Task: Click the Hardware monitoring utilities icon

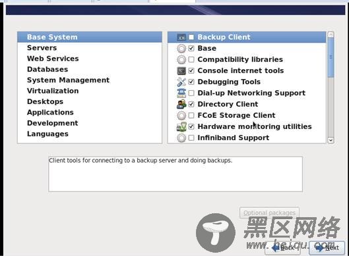Action: [x=181, y=126]
